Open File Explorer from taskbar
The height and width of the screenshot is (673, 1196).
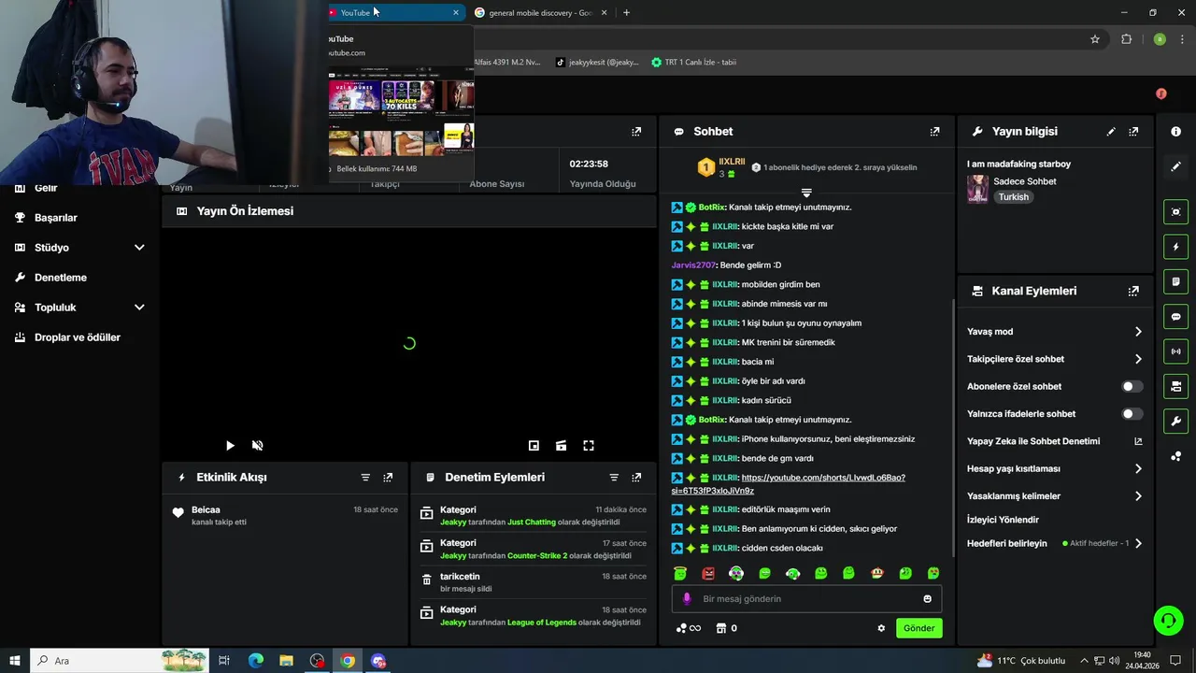[x=286, y=661]
